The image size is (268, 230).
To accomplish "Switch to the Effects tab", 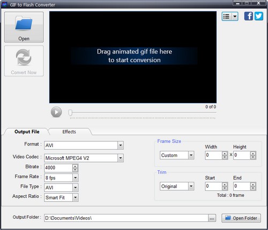I will [x=69, y=132].
